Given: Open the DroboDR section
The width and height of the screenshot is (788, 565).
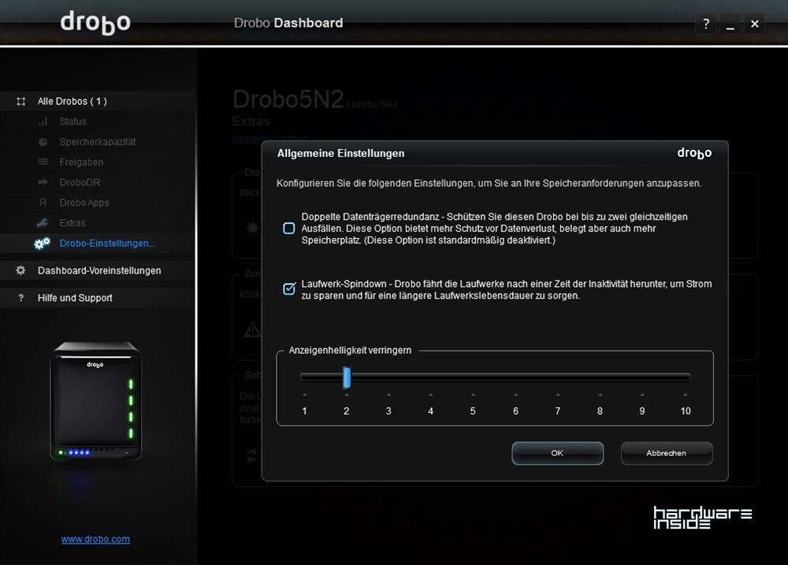Looking at the screenshot, I should (x=80, y=182).
